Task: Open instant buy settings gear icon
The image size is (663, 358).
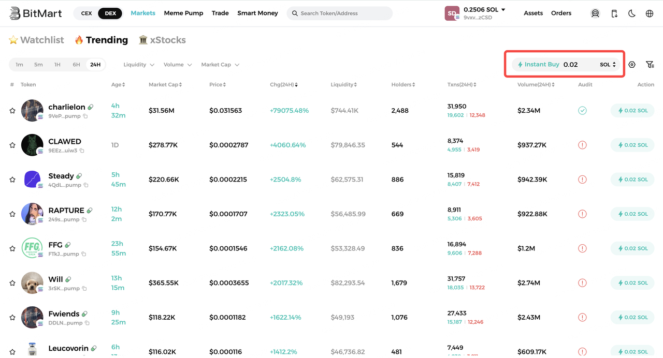Action: (x=632, y=65)
